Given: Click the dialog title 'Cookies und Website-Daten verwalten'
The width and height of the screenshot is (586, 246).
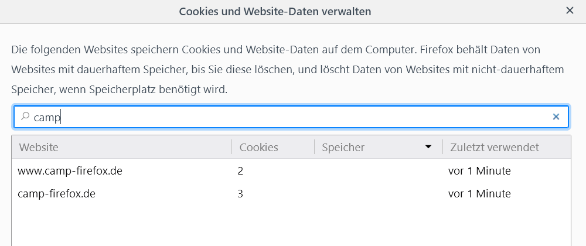Looking at the screenshot, I should coord(275,11).
